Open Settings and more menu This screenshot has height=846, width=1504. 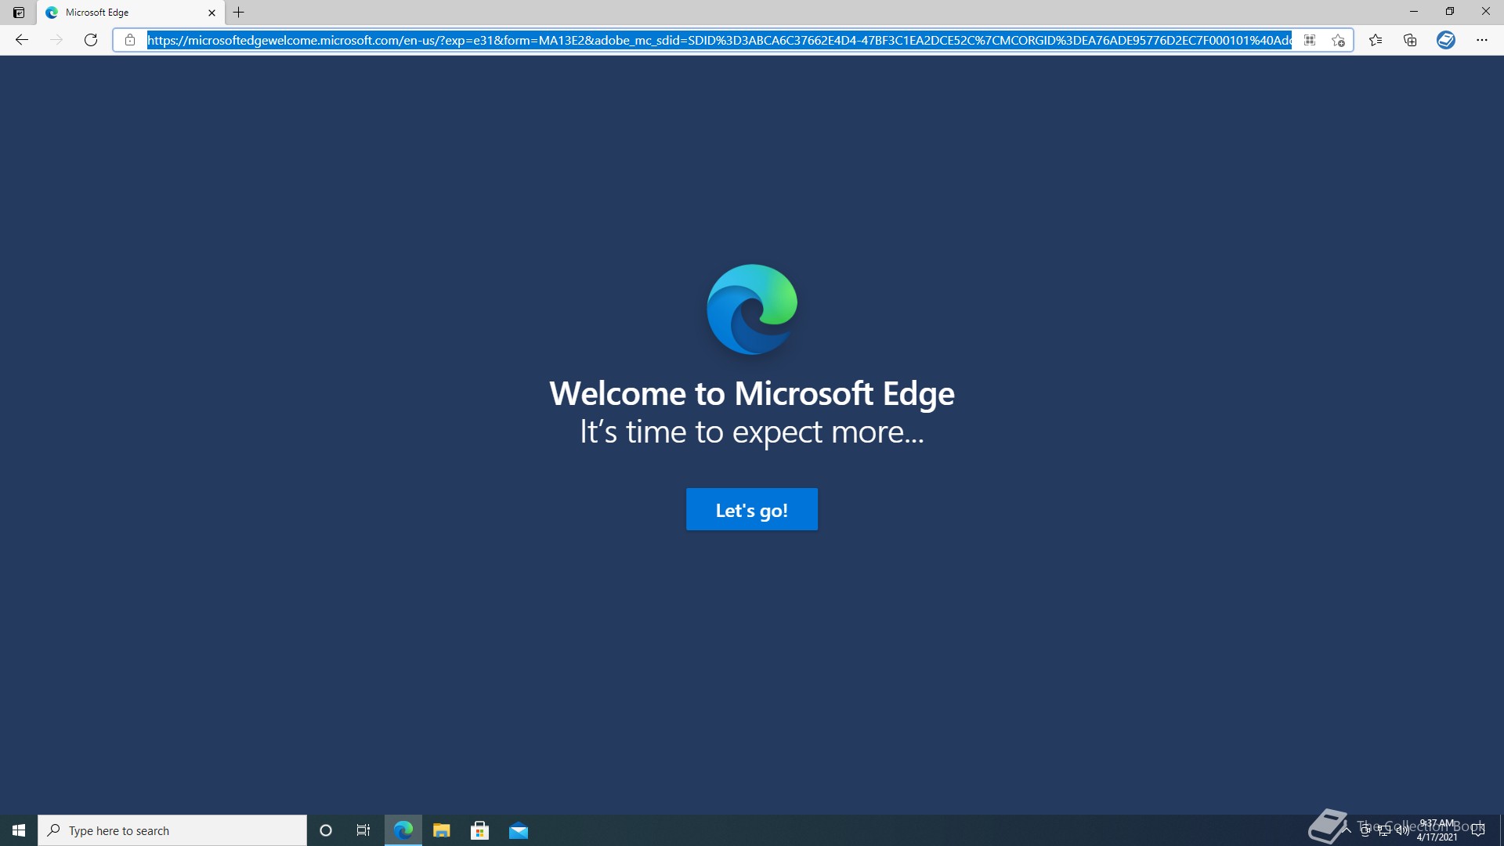[x=1481, y=40]
